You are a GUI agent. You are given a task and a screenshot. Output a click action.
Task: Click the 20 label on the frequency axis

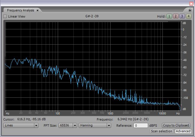pos(21,113)
